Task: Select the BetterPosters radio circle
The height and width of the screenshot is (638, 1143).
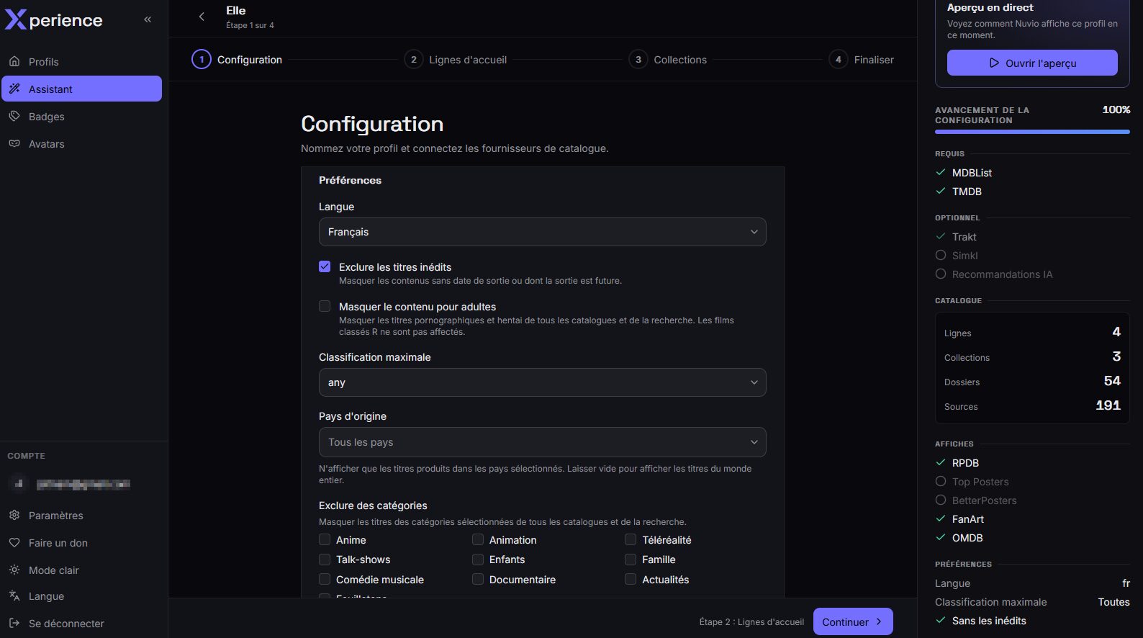Action: coord(941,500)
